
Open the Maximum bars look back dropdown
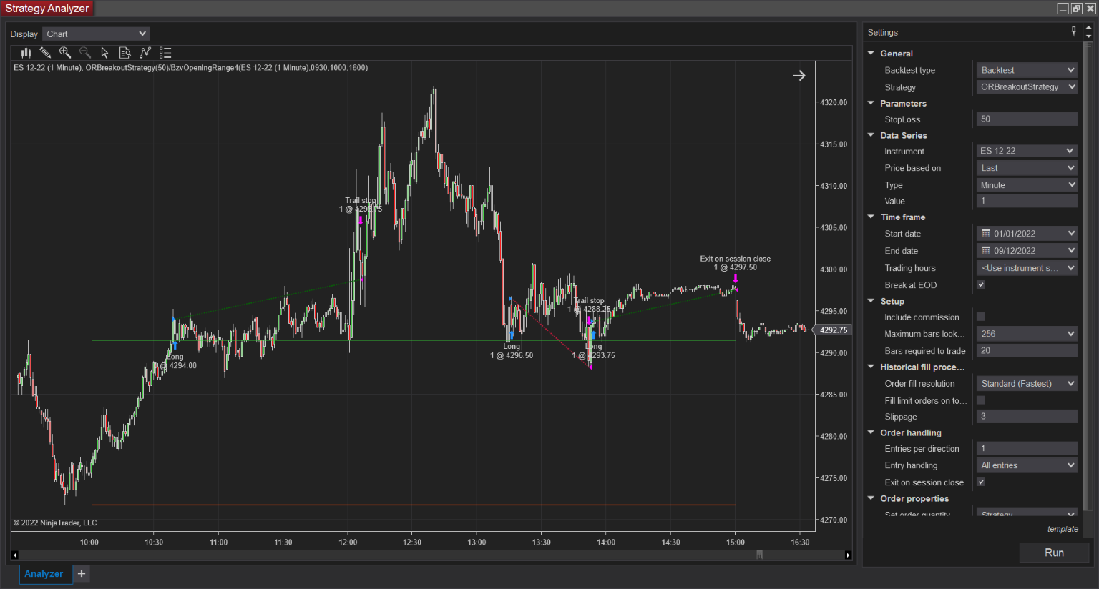(1027, 334)
